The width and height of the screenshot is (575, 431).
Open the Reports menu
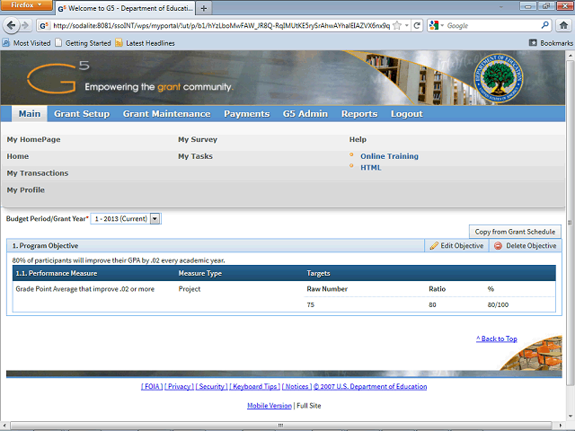tap(359, 114)
